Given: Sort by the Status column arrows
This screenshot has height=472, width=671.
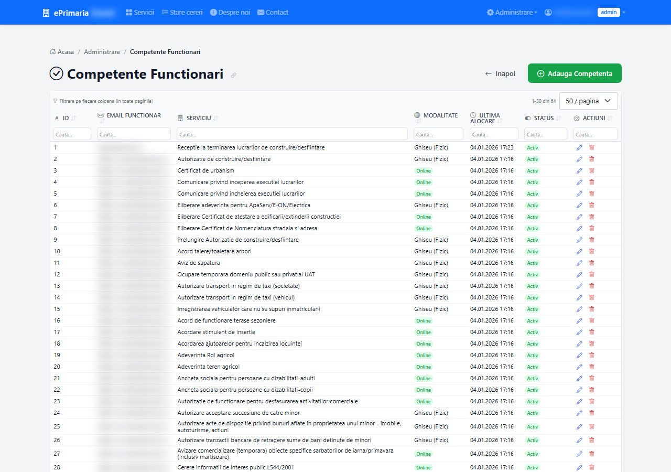Looking at the screenshot, I should point(559,118).
